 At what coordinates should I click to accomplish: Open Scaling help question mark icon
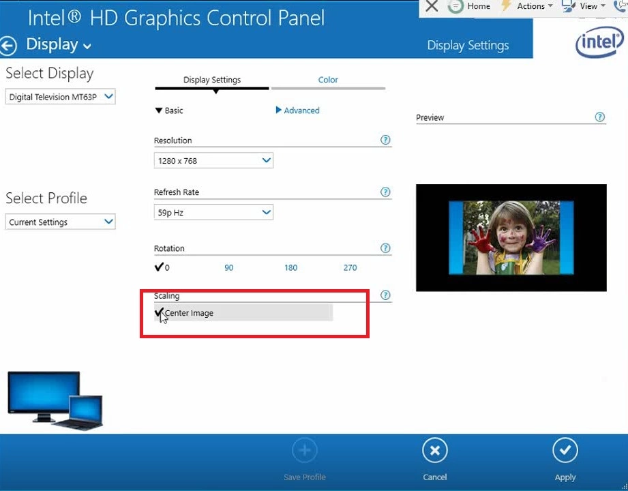385,295
